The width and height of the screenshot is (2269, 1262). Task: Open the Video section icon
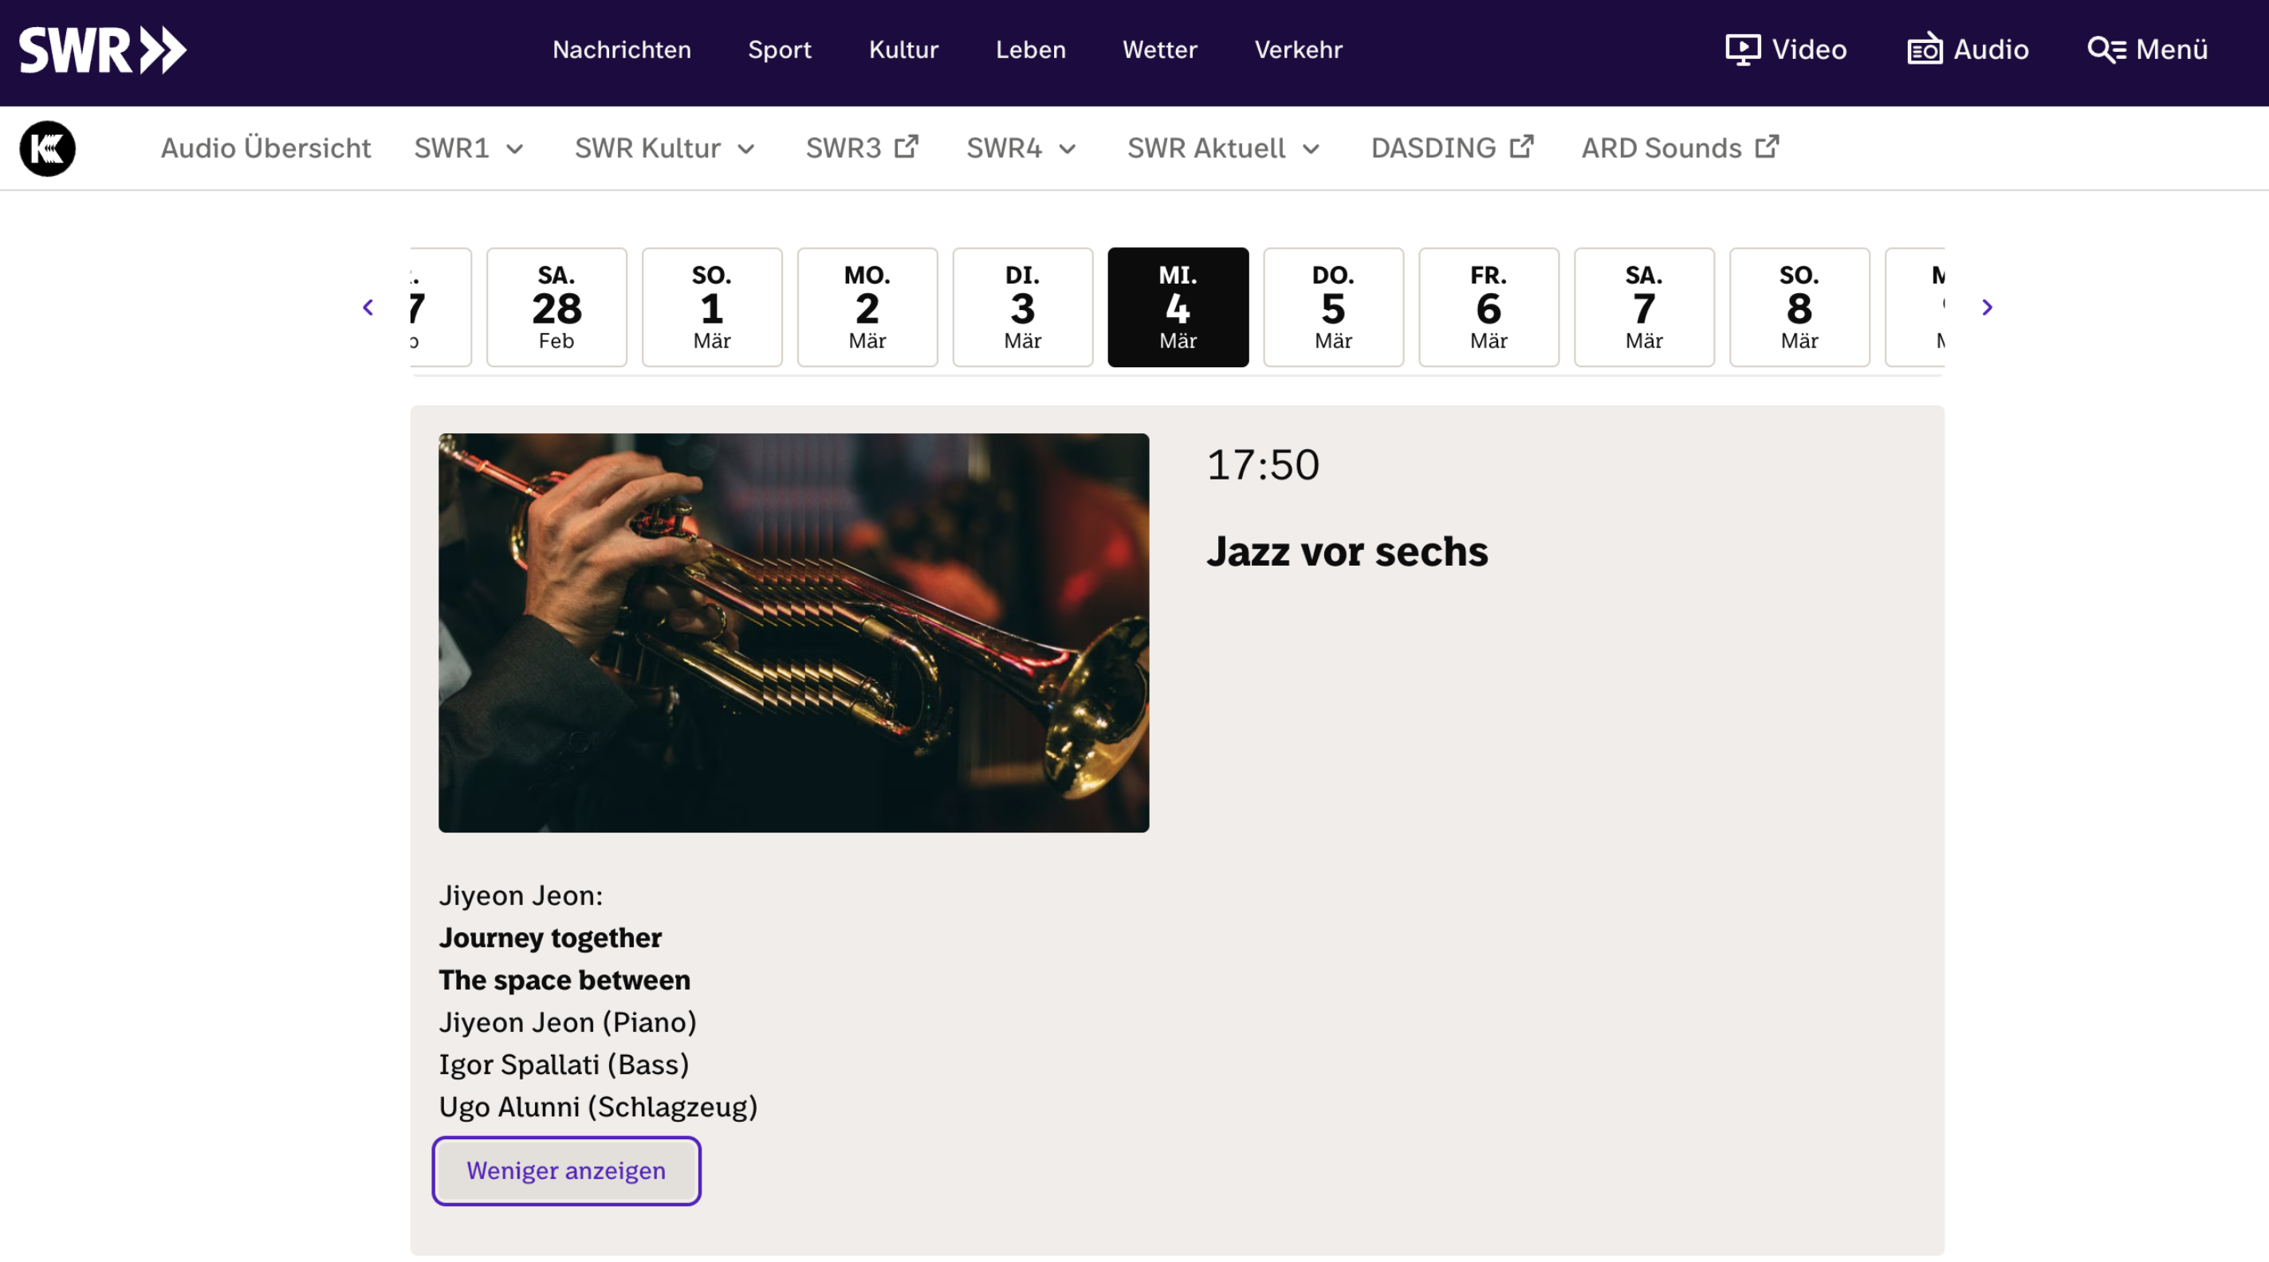1742,49
